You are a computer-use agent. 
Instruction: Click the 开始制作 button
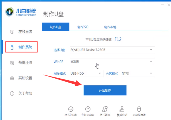pyautogui.click(x=105, y=90)
